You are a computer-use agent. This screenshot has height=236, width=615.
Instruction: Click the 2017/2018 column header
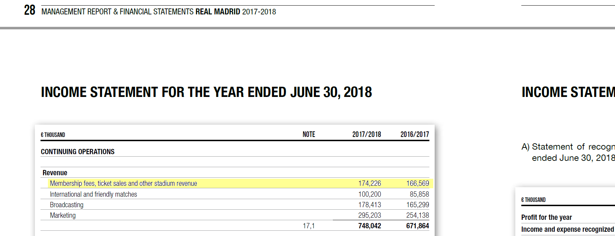pos(367,135)
